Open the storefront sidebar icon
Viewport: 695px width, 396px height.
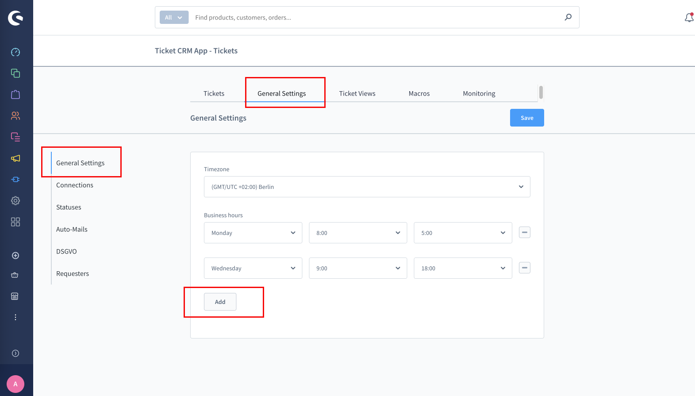[15, 296]
